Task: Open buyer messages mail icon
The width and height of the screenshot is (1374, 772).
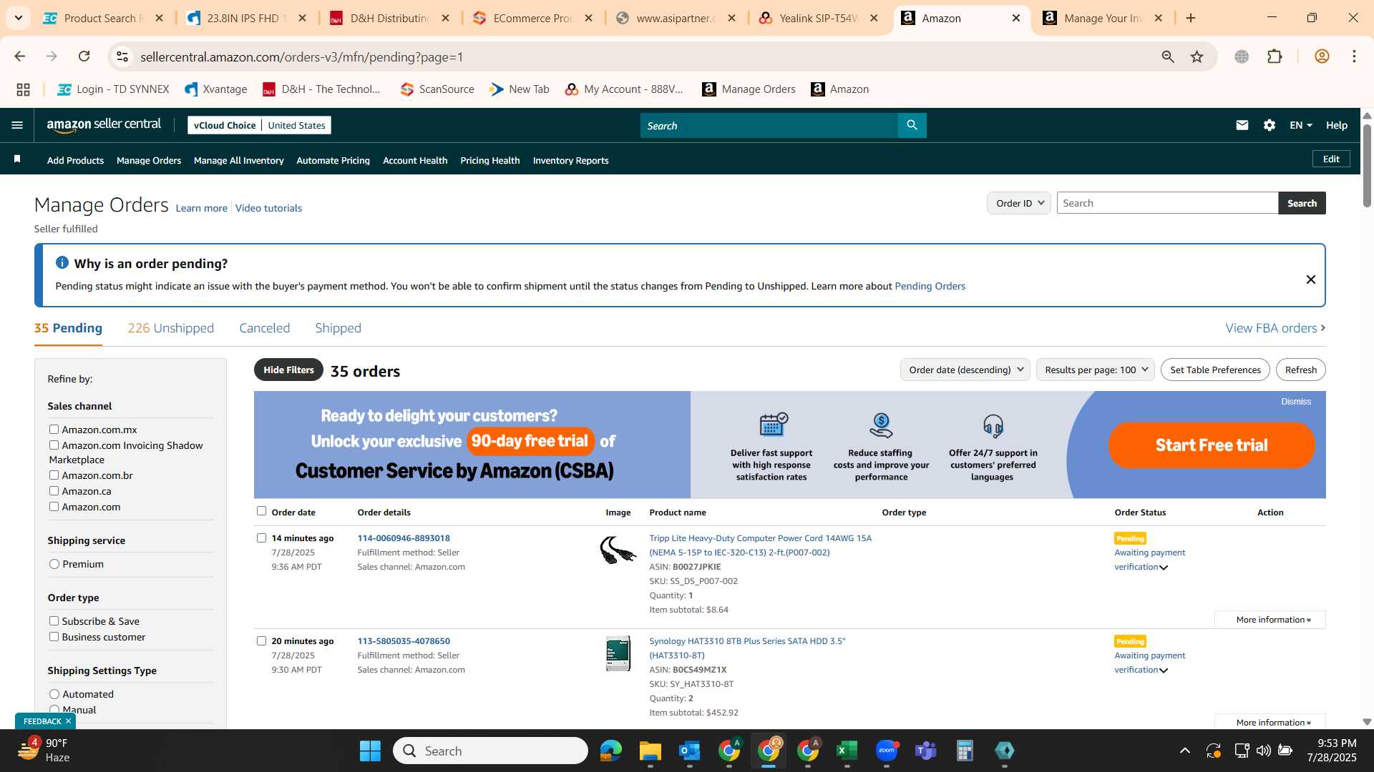Action: pos(1242,125)
